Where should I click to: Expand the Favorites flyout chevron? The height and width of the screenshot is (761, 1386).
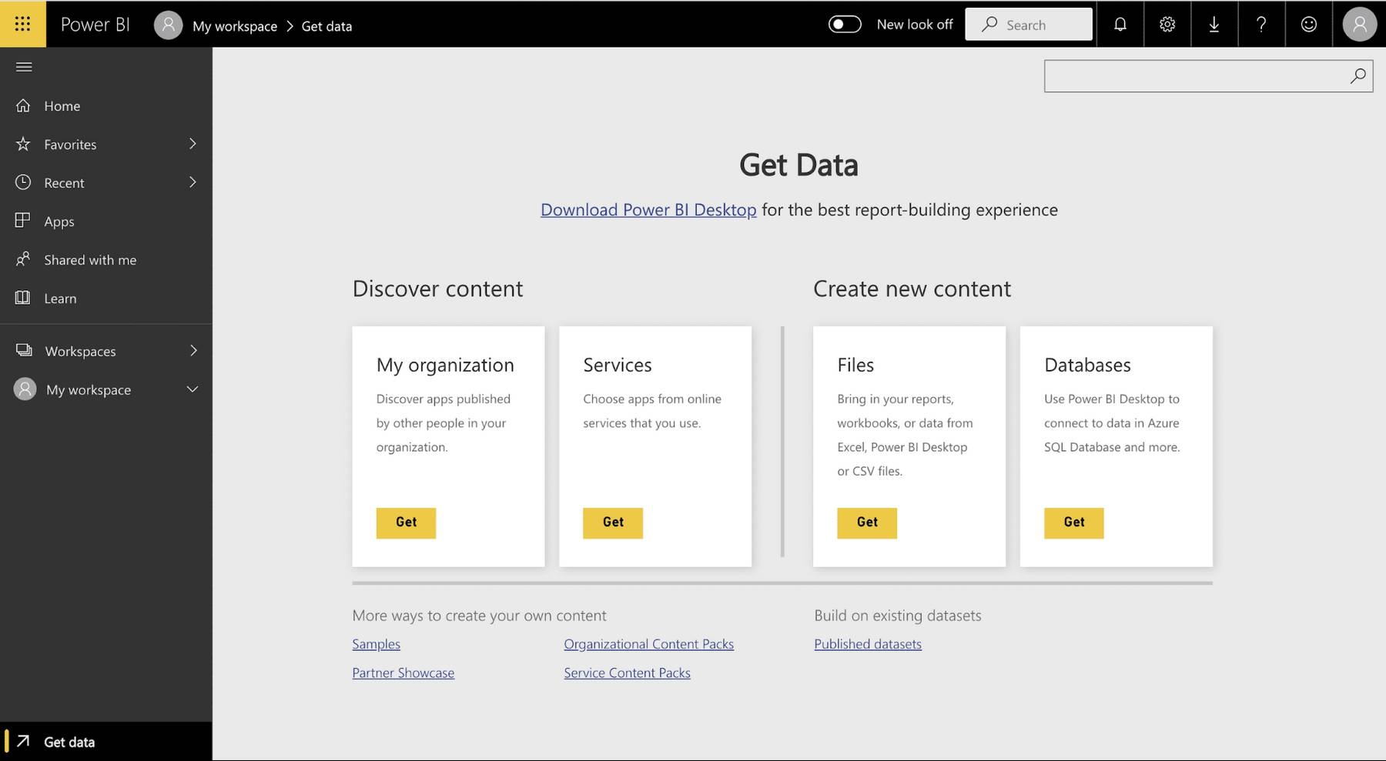[x=192, y=144]
